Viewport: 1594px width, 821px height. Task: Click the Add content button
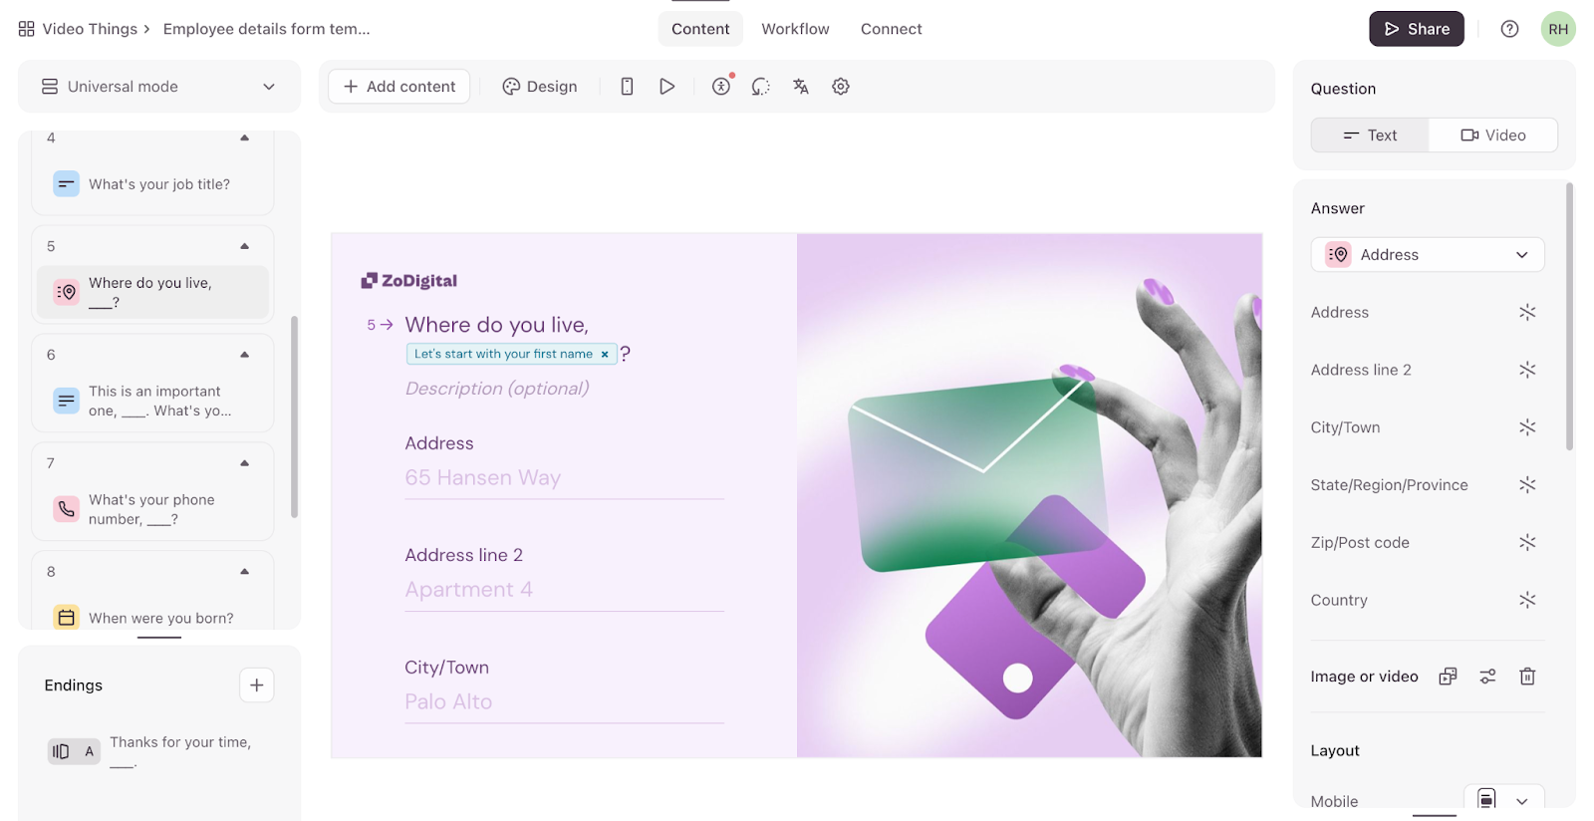tap(399, 87)
